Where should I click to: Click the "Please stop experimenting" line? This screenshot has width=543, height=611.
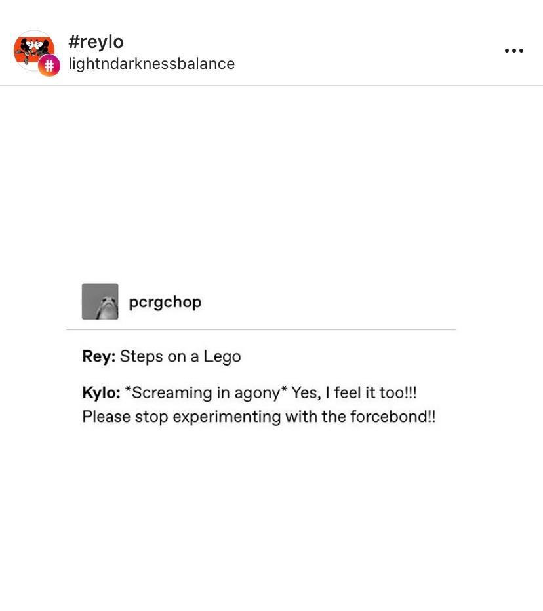[x=182, y=417]
